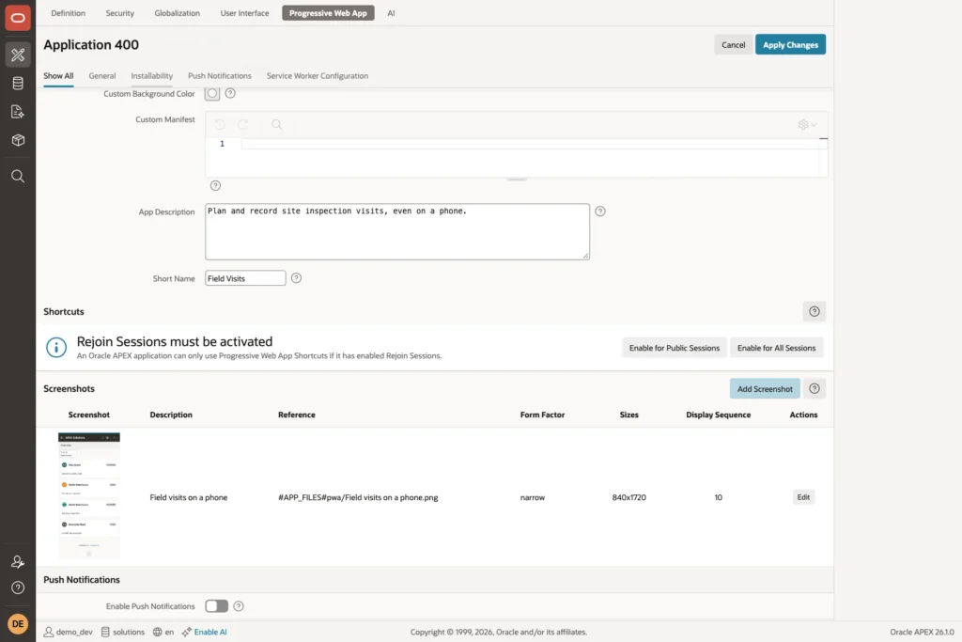
Task: Select the Service Worker Configuration sub-tab
Action: pyautogui.click(x=318, y=76)
